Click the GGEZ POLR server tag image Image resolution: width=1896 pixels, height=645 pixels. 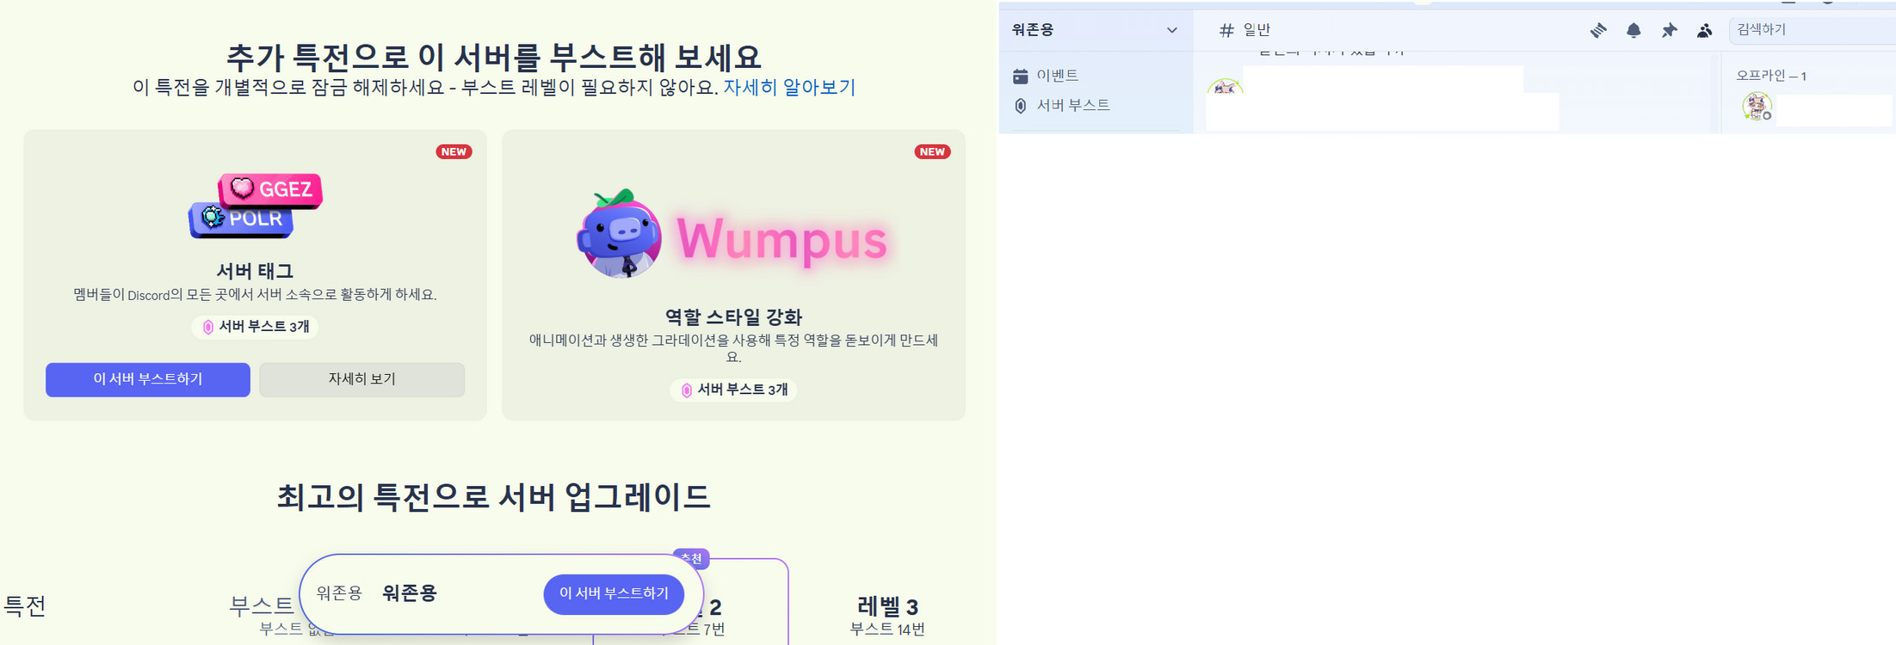[256, 206]
